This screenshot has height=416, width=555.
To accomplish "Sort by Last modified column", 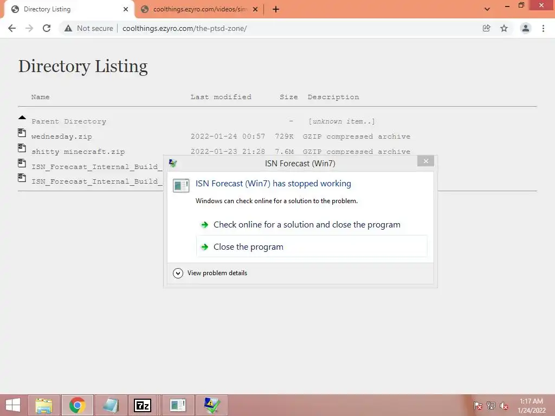I will [221, 97].
